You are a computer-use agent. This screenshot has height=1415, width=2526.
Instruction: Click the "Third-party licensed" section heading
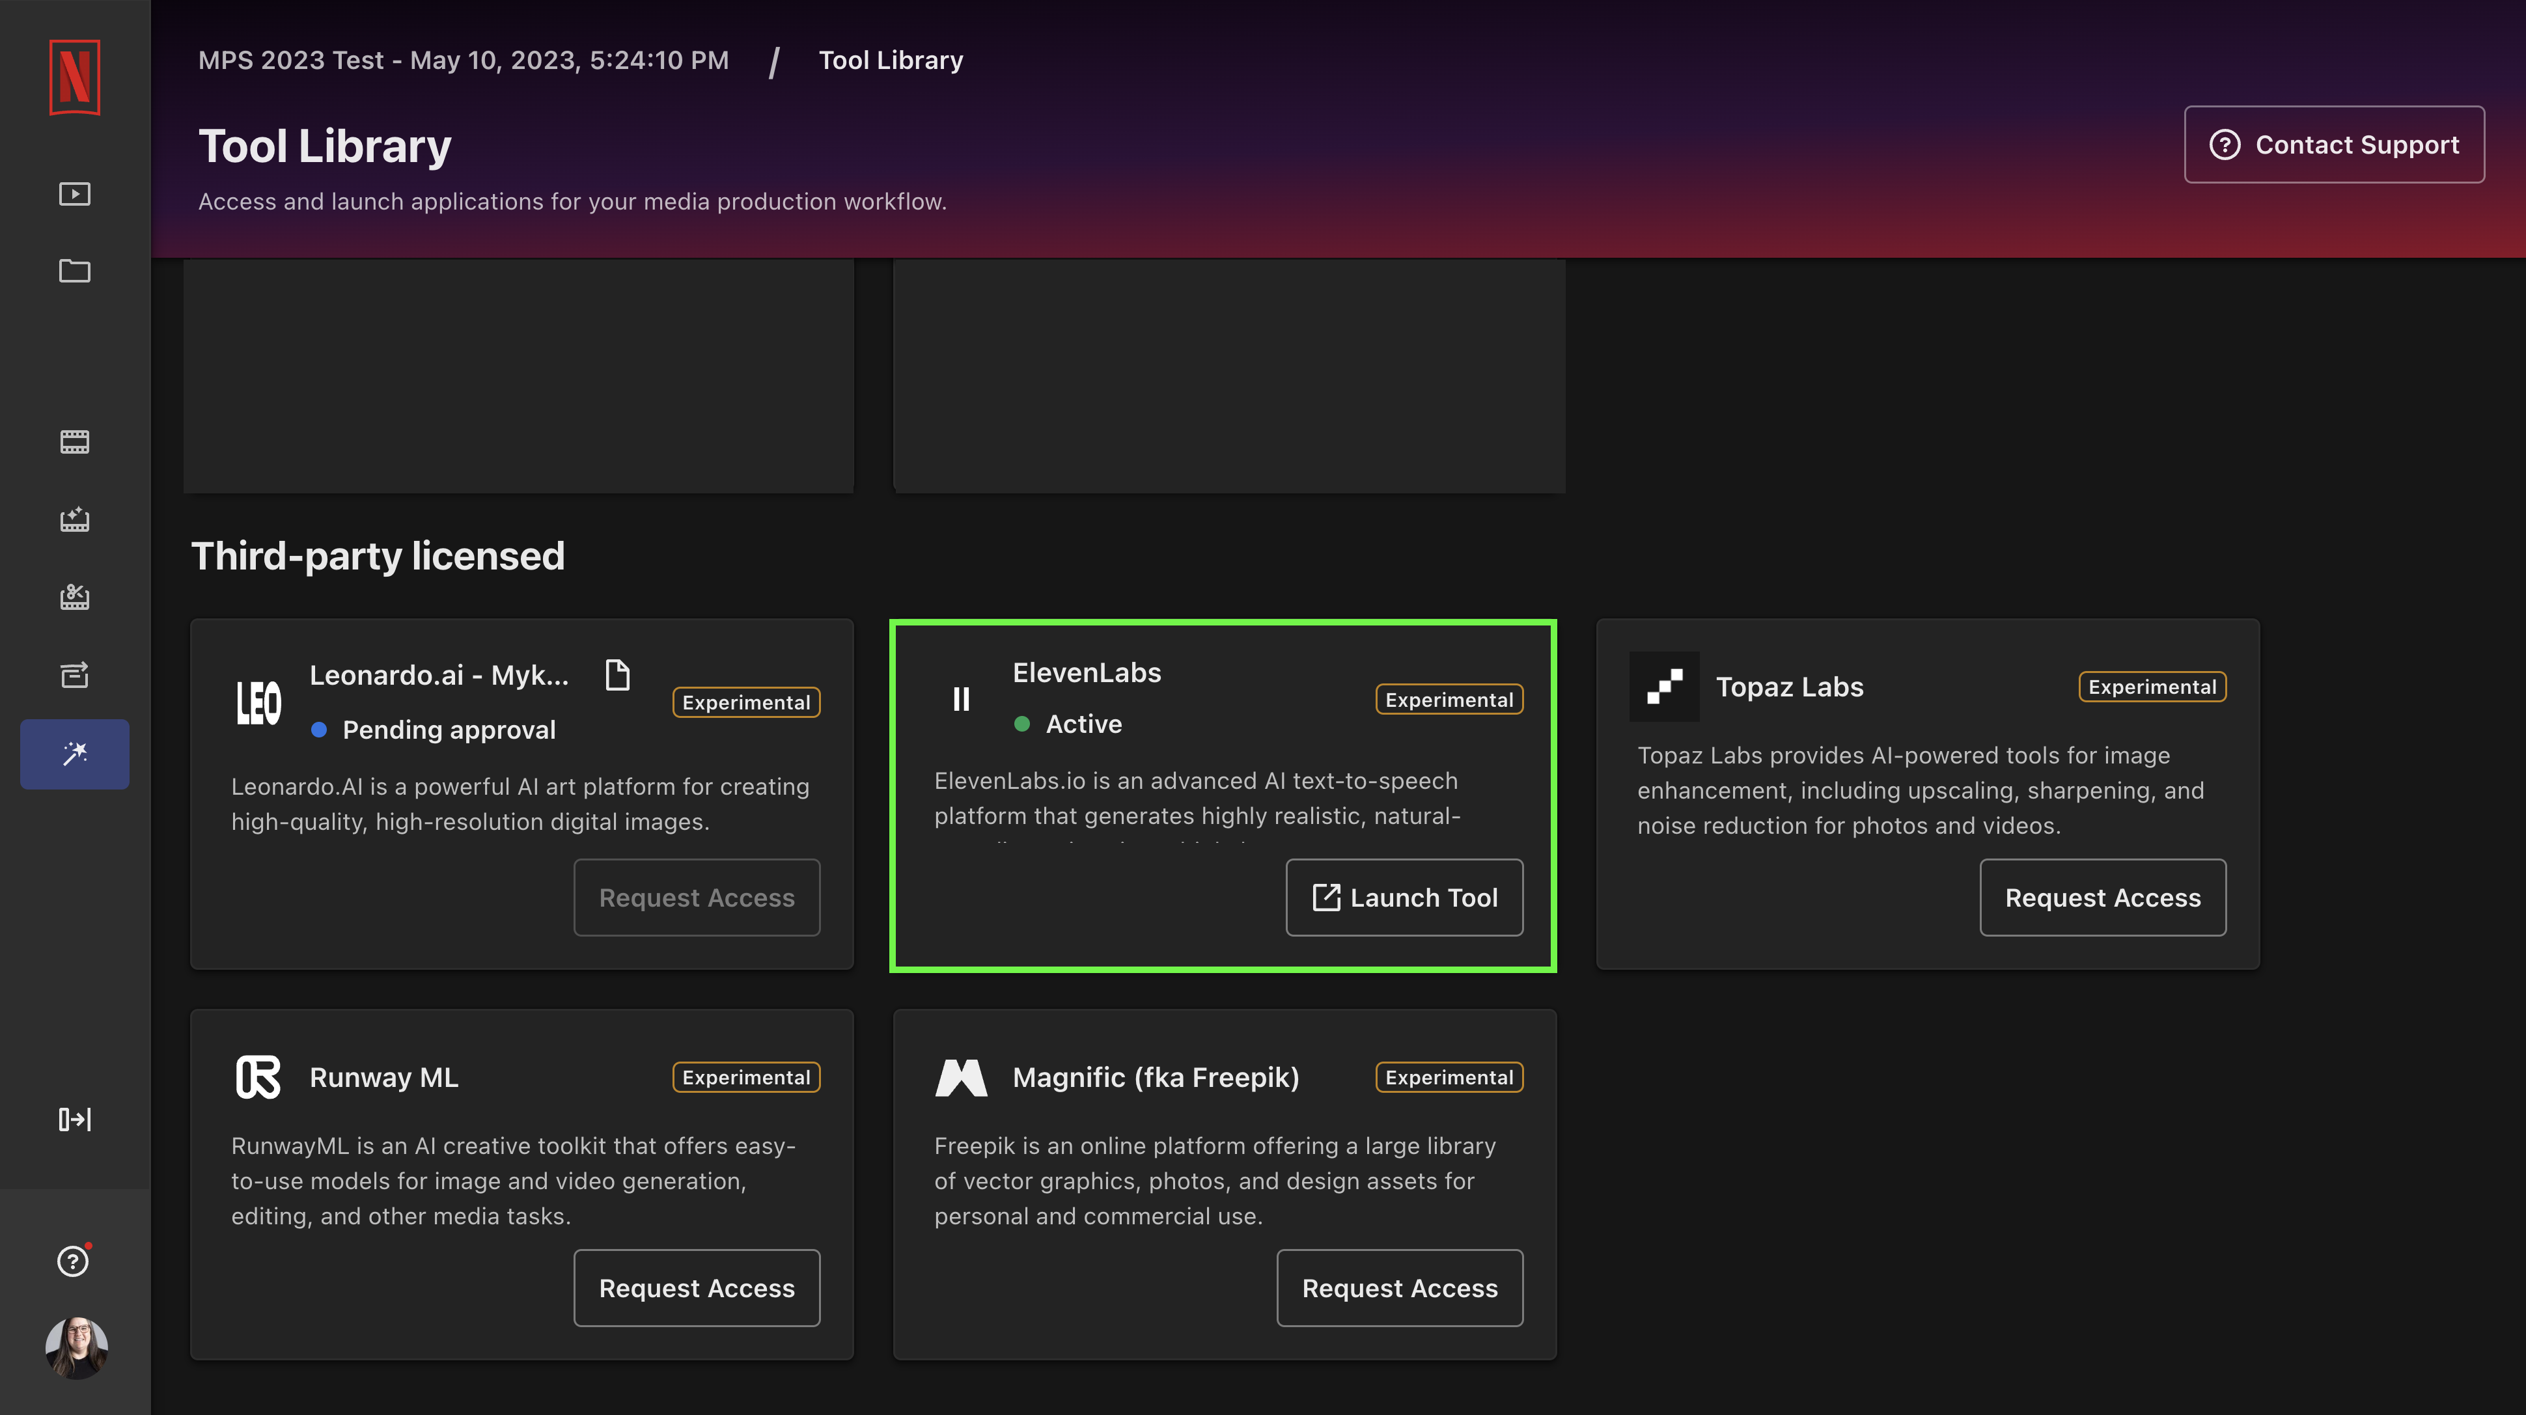point(378,556)
